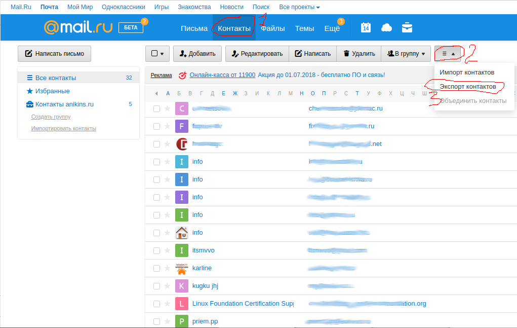Click Написать in the contacts toolbar

312,54
